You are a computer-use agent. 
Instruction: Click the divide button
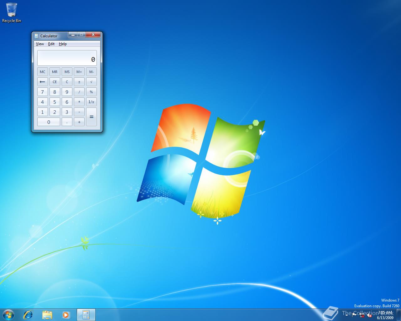click(x=79, y=92)
